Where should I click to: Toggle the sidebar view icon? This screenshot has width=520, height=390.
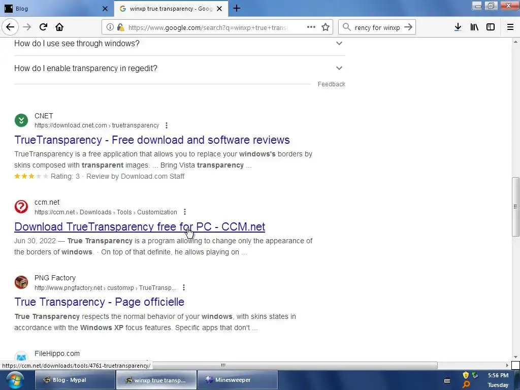pos(491,27)
